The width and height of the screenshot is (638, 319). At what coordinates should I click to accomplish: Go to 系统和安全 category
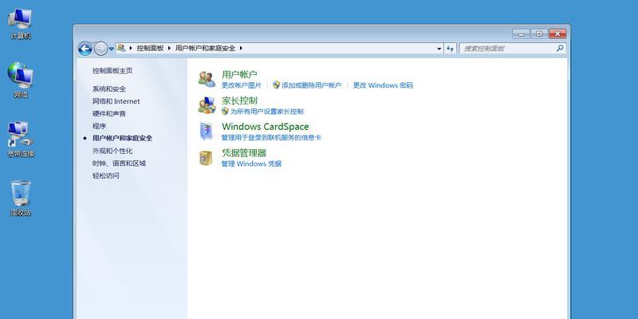click(109, 89)
